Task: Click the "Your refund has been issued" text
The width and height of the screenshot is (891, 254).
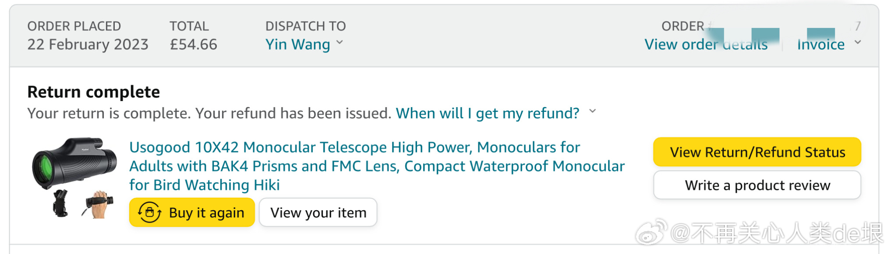Action: [x=293, y=113]
